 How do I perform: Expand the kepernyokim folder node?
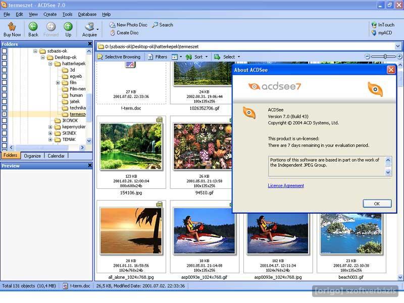click(x=50, y=127)
